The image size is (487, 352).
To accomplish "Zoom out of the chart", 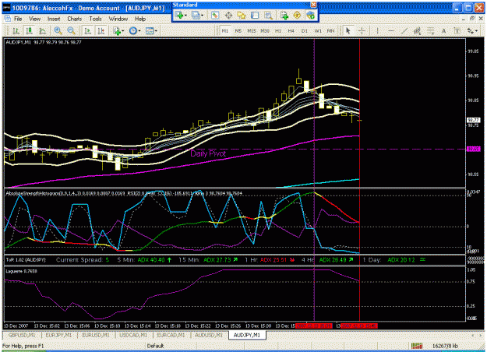I will click(71, 30).
